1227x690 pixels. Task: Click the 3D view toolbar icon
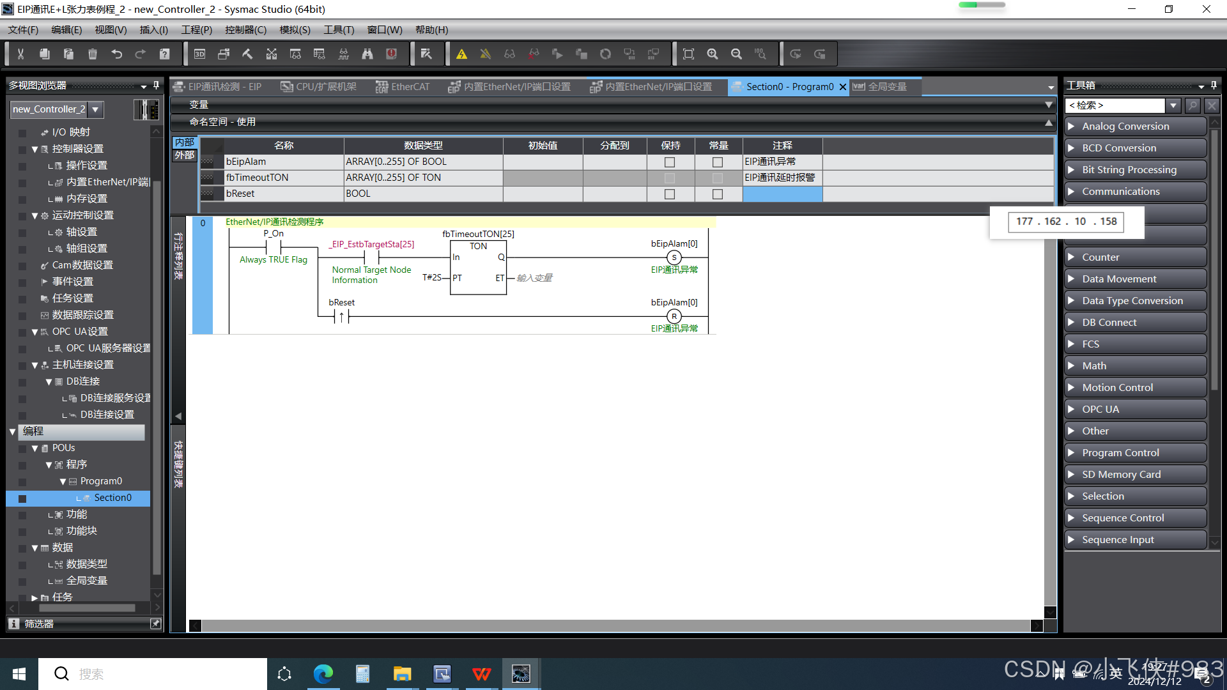coord(199,54)
